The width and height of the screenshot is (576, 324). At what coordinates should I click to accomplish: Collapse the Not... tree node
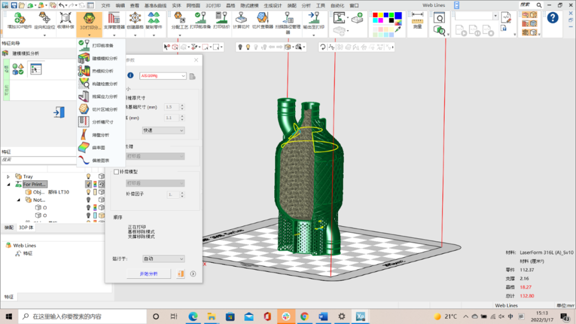tap(18, 200)
